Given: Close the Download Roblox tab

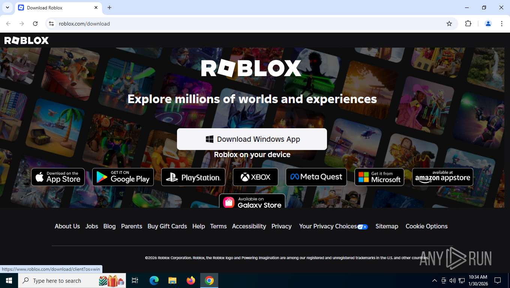Looking at the screenshot, I should pos(96,7).
